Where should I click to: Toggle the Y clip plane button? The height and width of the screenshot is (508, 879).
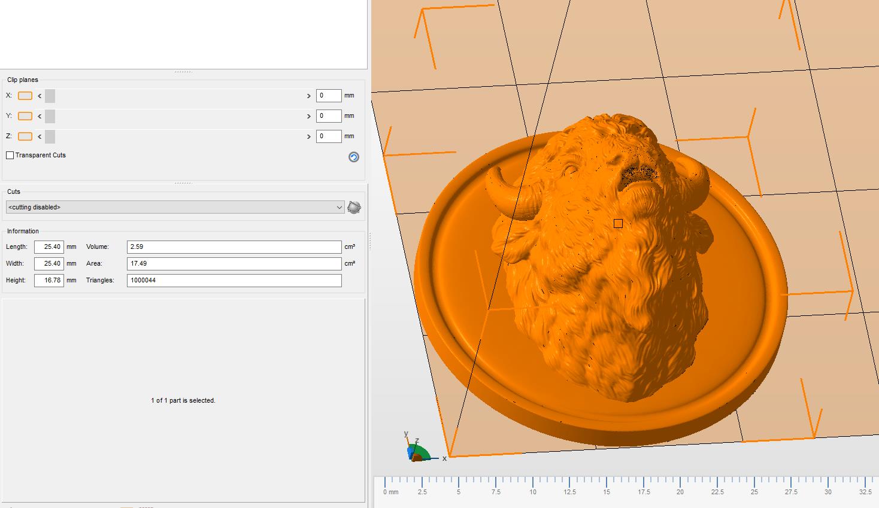(25, 116)
